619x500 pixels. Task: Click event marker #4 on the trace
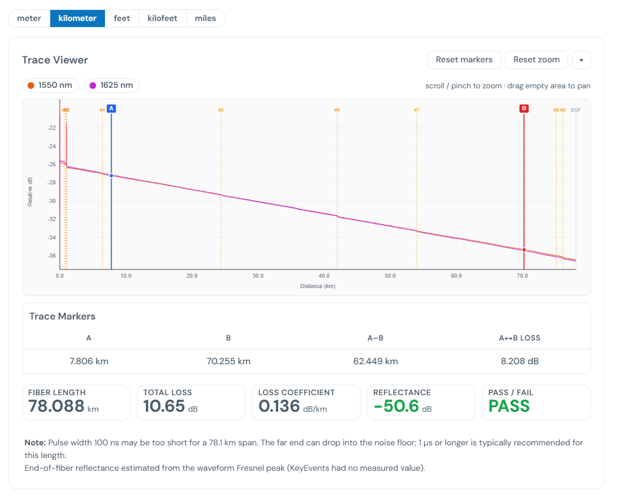coord(102,110)
